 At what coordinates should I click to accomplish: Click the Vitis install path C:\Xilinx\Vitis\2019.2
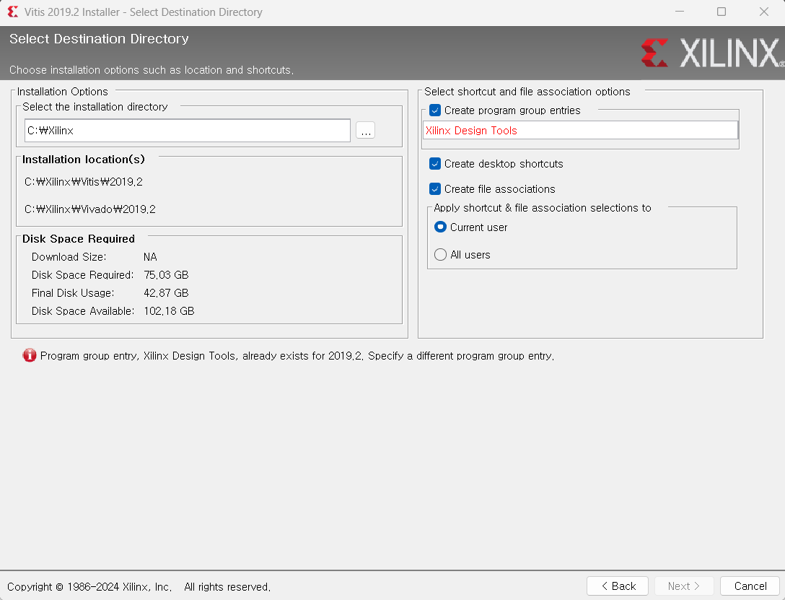pyautogui.click(x=84, y=182)
